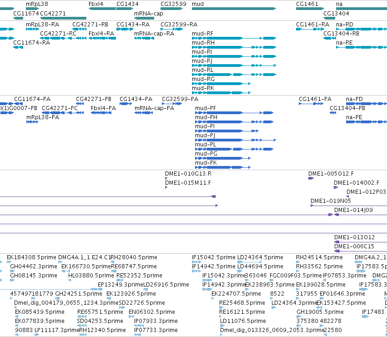
Task: Select the mud-PK protein label
Action: point(206,163)
